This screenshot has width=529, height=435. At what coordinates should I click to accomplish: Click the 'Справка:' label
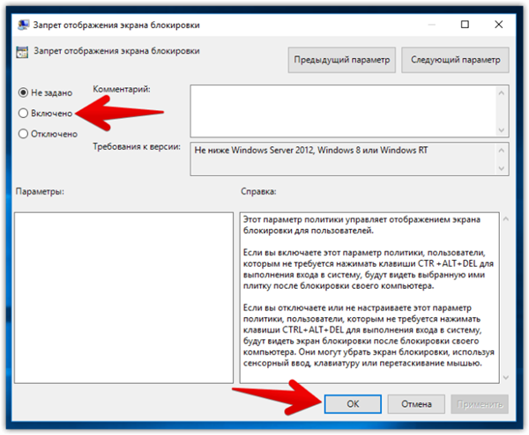pyautogui.click(x=258, y=192)
